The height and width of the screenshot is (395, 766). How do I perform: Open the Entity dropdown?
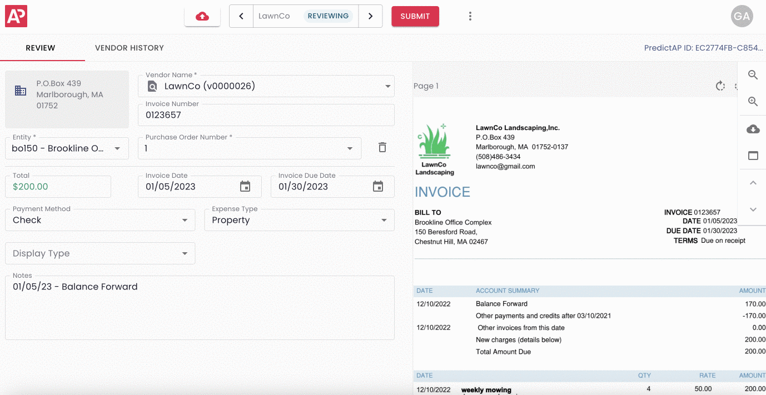coord(117,148)
